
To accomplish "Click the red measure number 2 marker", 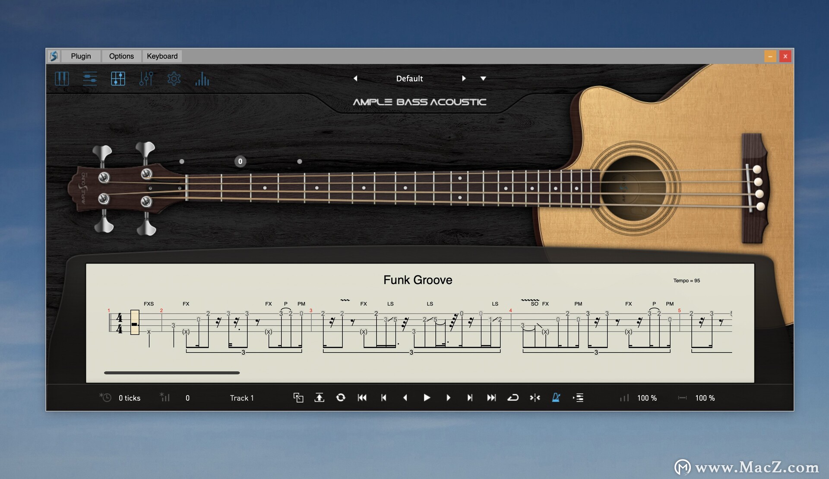I will coord(161,310).
